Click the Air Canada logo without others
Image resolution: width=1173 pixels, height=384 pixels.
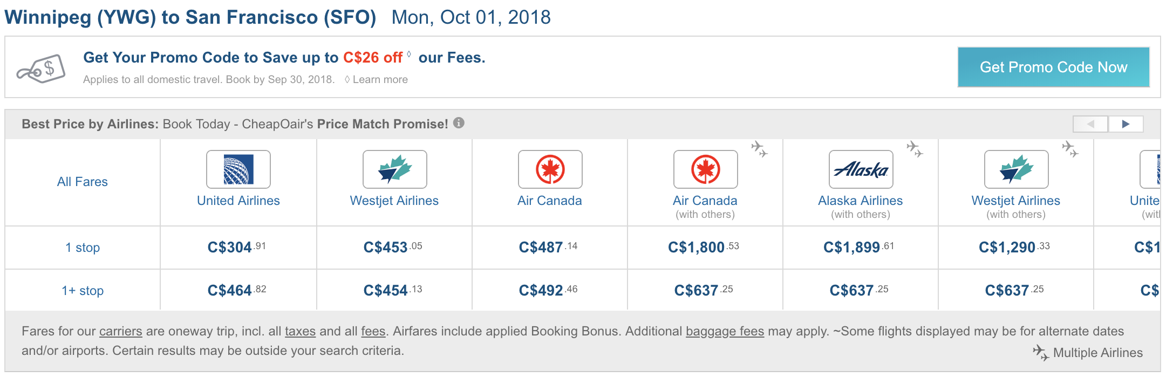coord(550,169)
